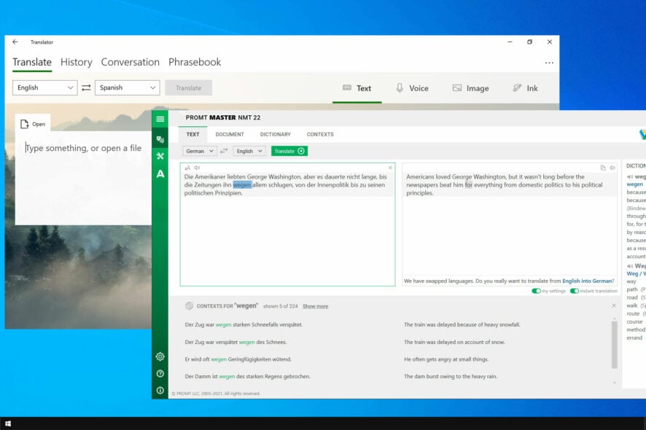Open PROMT help question mark icon

(160, 374)
